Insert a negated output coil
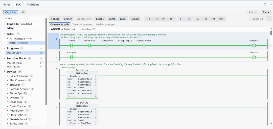Screen dimensions: 273x129 [189, 19]
